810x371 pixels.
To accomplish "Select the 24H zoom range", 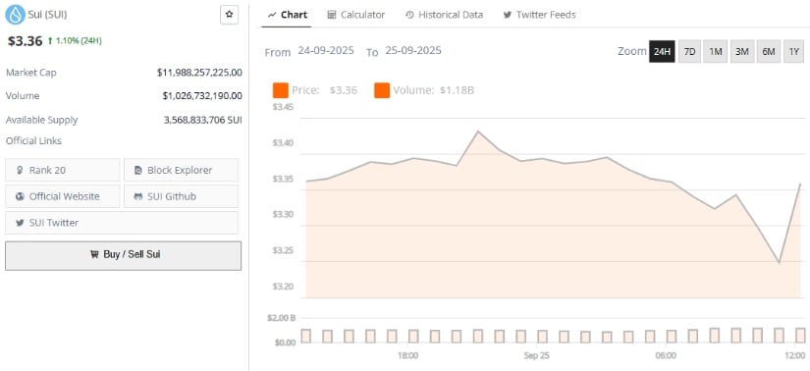I will (662, 51).
